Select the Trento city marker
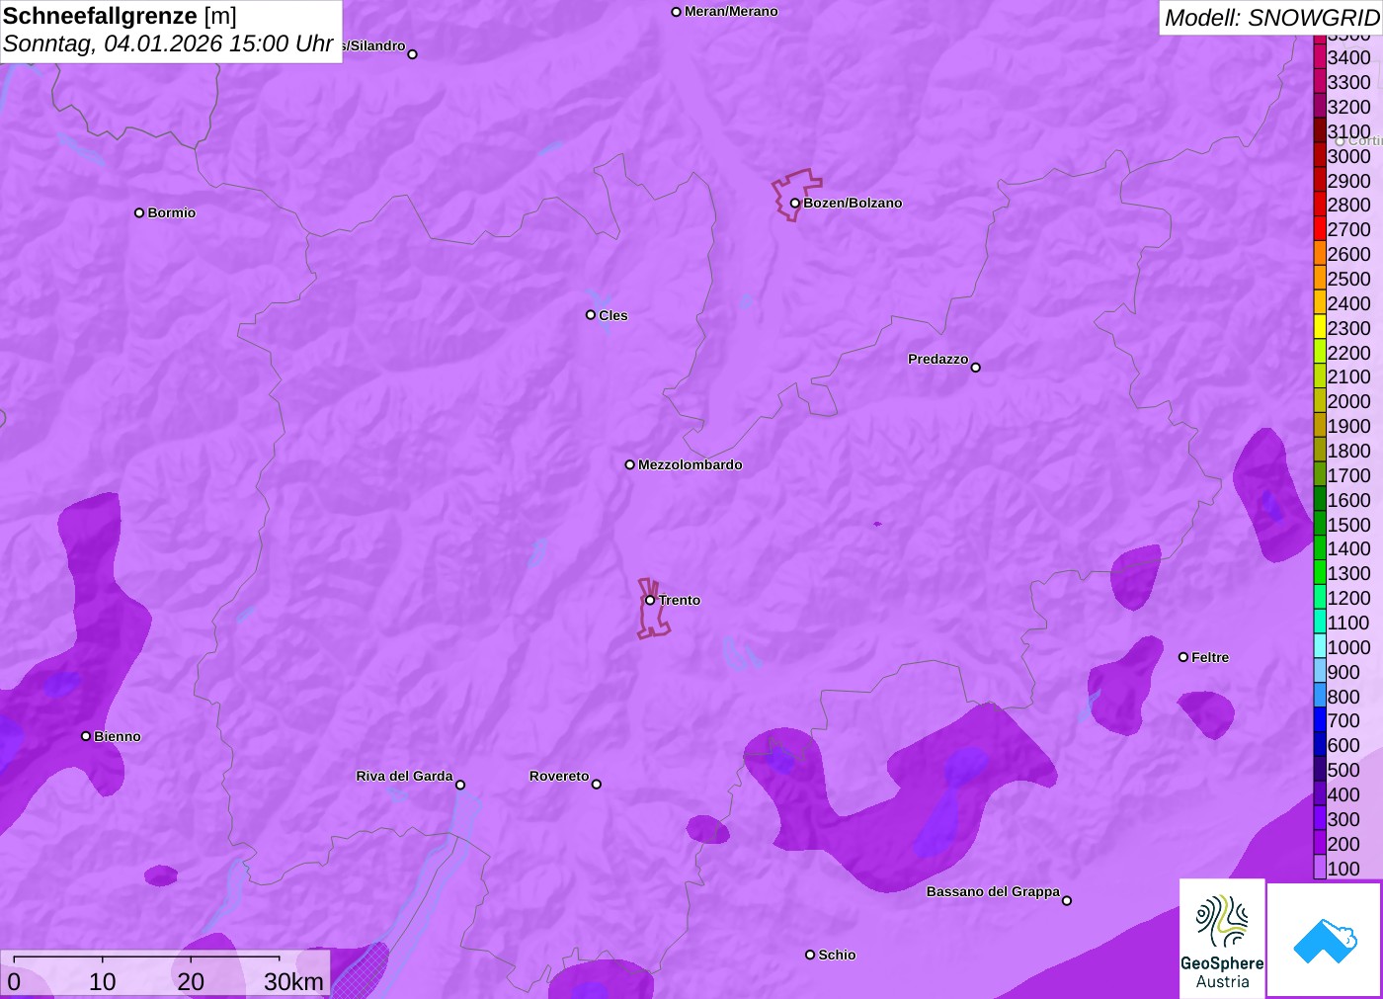Image resolution: width=1383 pixels, height=999 pixels. (x=650, y=600)
